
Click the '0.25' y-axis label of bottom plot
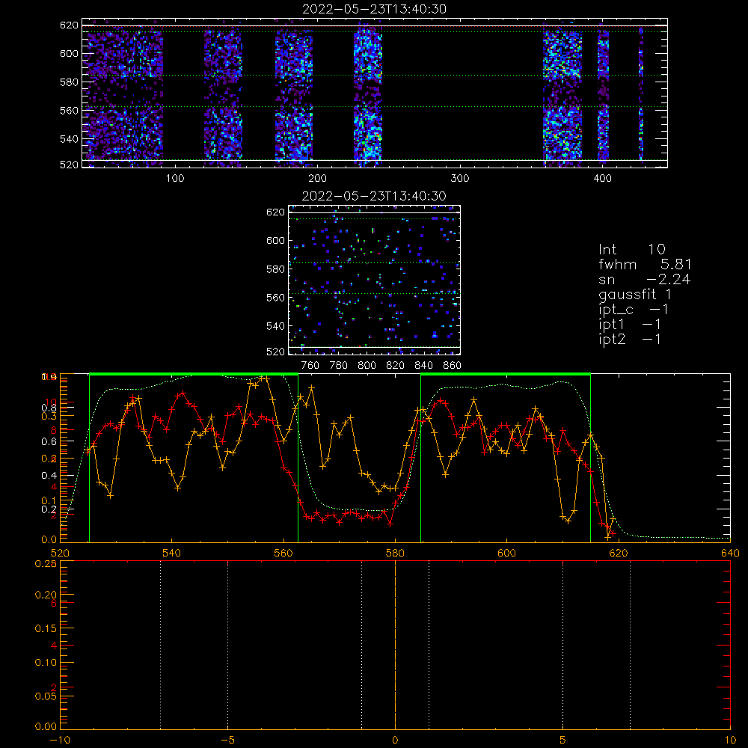[46, 564]
